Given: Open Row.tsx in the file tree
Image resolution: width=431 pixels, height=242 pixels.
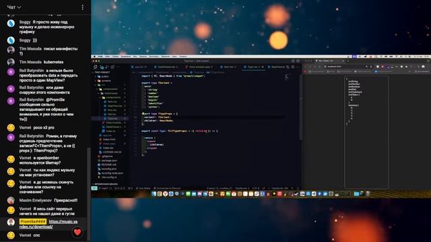Looking at the screenshot, I should pos(112,110).
